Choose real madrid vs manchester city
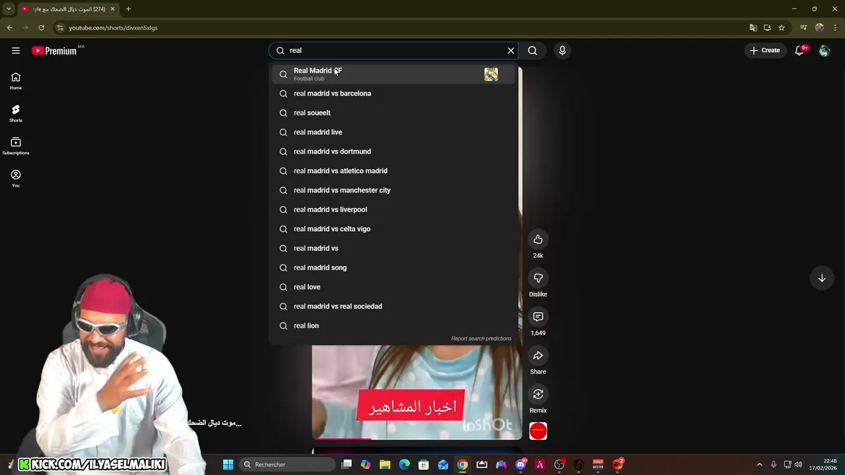Viewport: 845px width, 475px height. click(x=394, y=190)
